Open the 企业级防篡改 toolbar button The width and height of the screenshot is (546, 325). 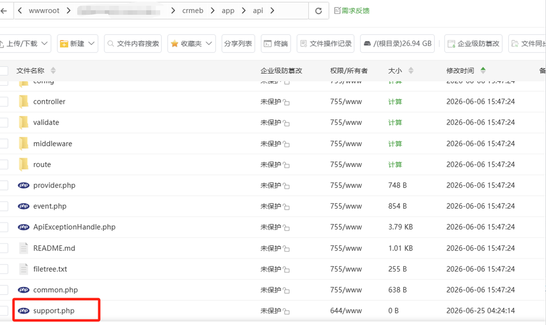click(x=473, y=44)
